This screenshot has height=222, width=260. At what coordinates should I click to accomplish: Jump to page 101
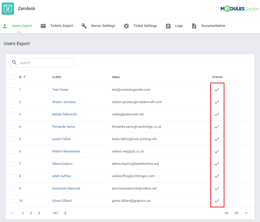pos(55,213)
